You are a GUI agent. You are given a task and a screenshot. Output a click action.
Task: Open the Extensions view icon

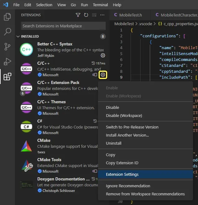7,77
